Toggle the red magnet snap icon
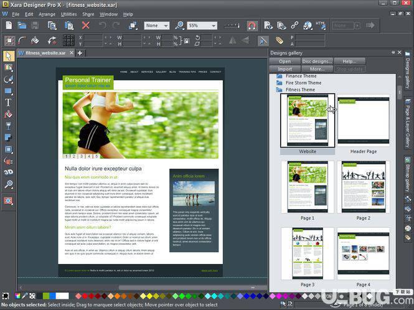Screen dimensions: 414x310 click(252, 26)
